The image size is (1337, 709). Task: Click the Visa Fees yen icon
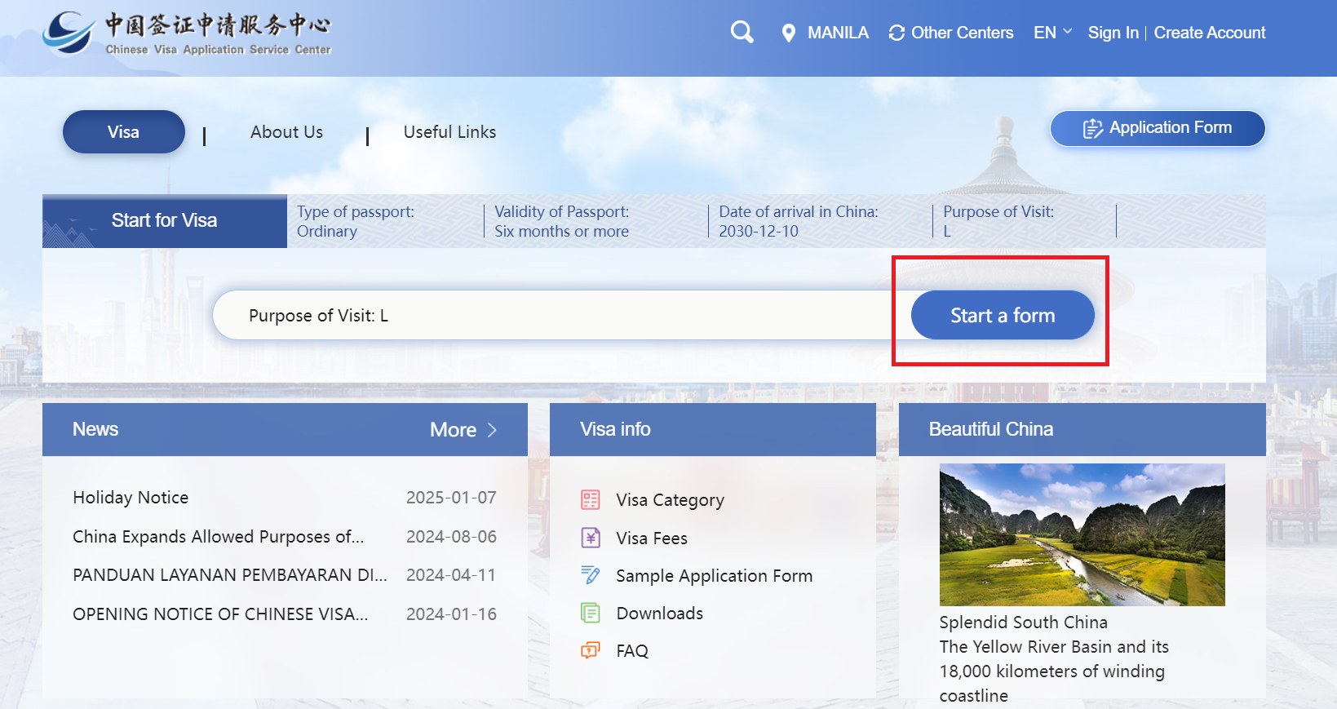[x=590, y=538]
